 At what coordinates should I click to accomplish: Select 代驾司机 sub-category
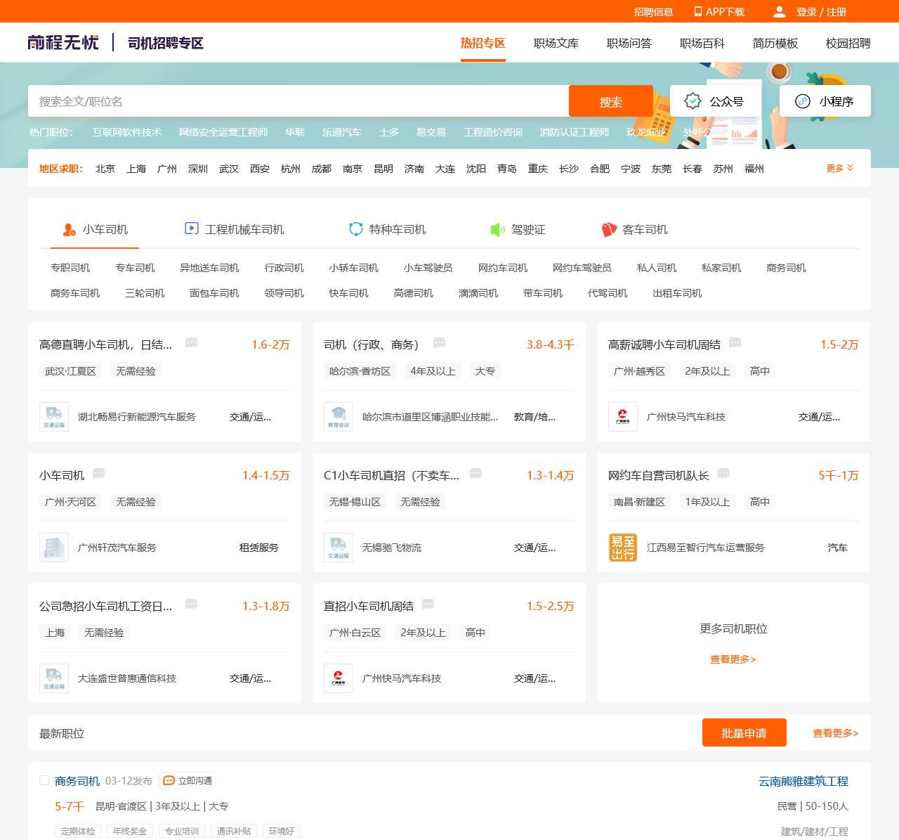(608, 293)
